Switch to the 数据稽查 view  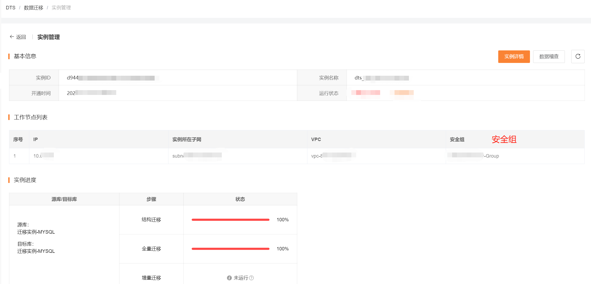pyautogui.click(x=549, y=57)
